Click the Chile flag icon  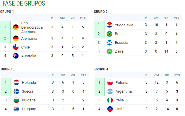(x=16, y=47)
